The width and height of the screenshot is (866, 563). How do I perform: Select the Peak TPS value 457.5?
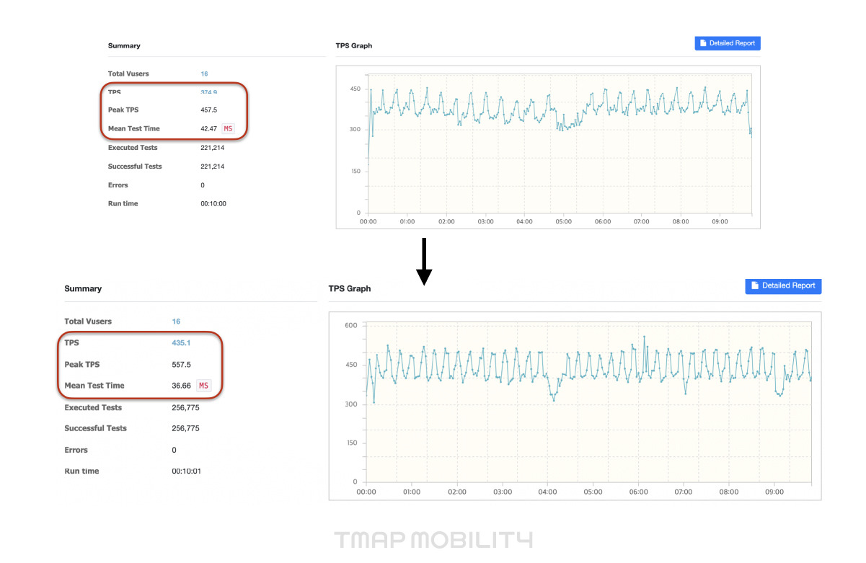(x=208, y=110)
